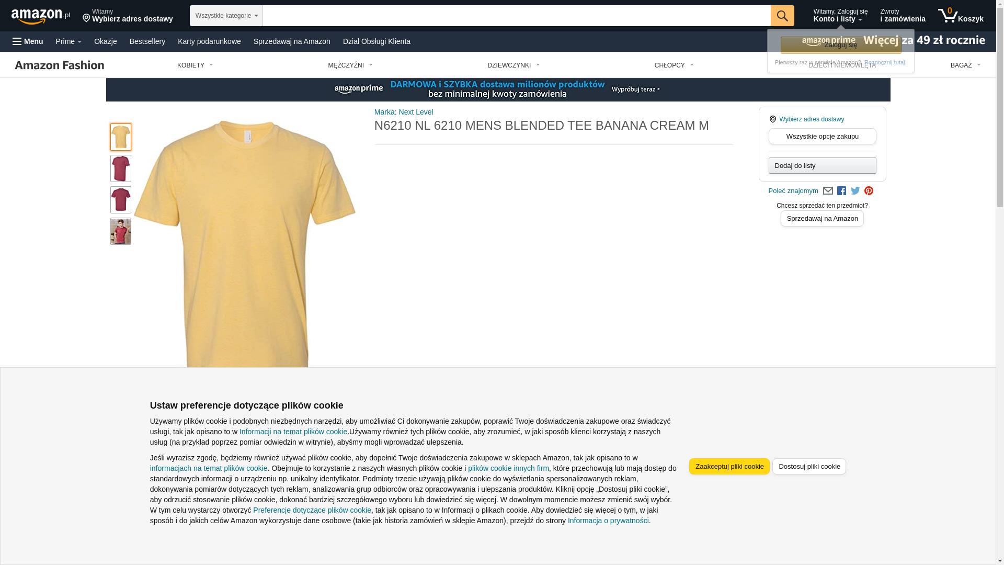Share product via Twitter icon
This screenshot has height=565, width=1004.
855,191
